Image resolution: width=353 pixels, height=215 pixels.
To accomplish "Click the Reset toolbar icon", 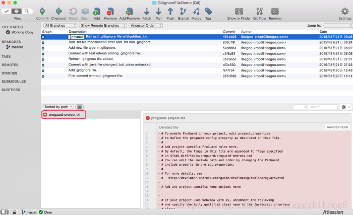I will point(73,11).
